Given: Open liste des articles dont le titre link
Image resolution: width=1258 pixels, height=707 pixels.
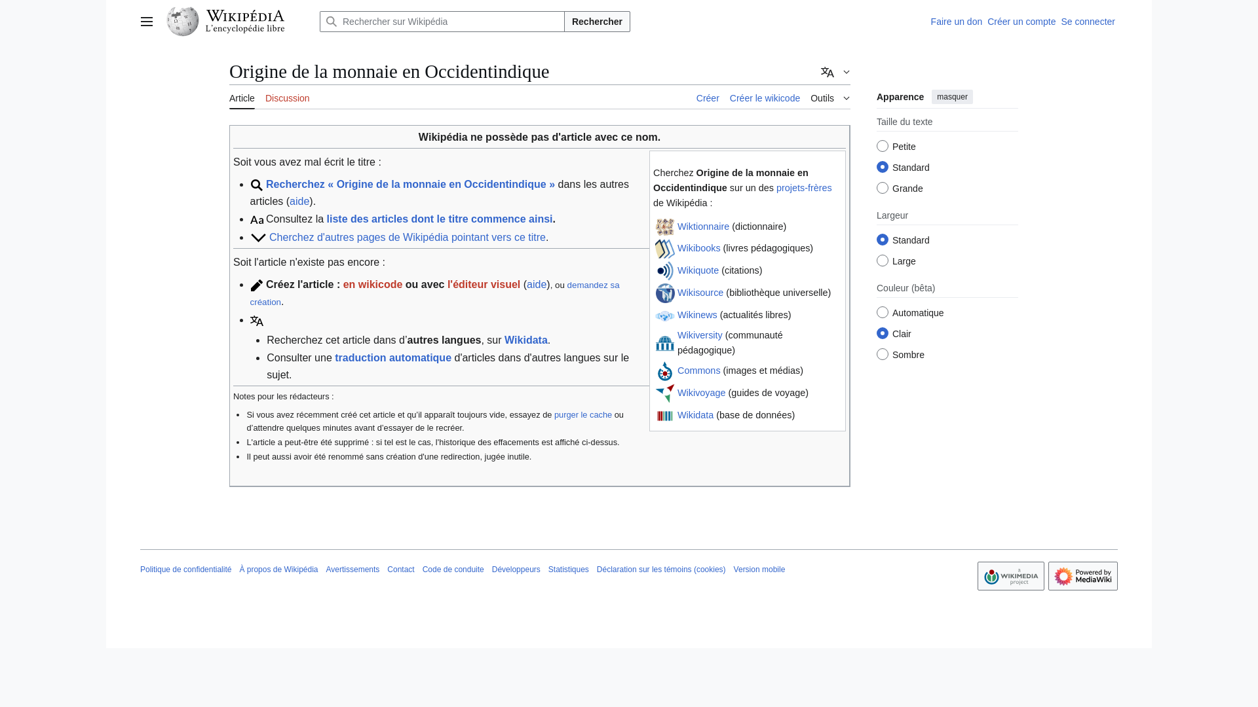Looking at the screenshot, I should tap(440, 219).
